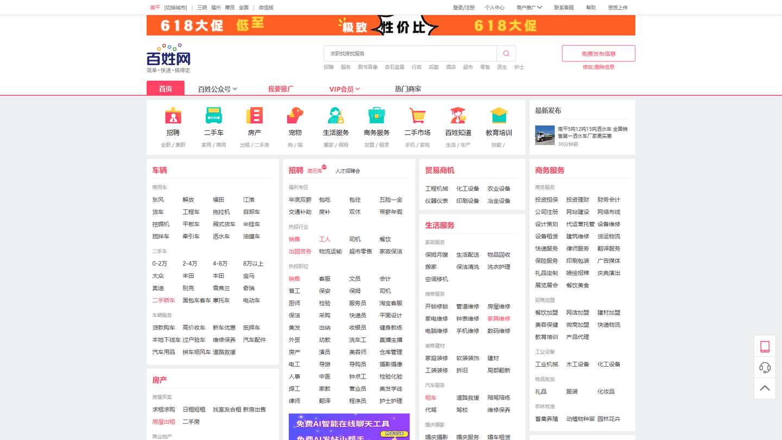Screen dimensions: 782x440
Task: Click the 投资担保 link
Action: point(546,200)
